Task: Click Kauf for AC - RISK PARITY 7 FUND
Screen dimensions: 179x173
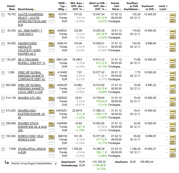Action: click(x=172, y=31)
